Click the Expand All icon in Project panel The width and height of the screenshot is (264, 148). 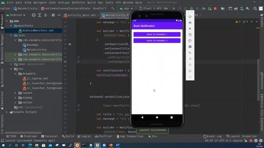(x=40, y=15)
